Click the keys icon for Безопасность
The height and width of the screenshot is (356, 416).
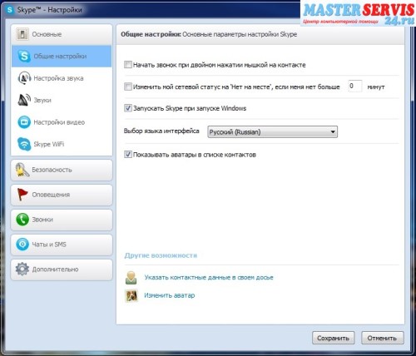(x=22, y=170)
